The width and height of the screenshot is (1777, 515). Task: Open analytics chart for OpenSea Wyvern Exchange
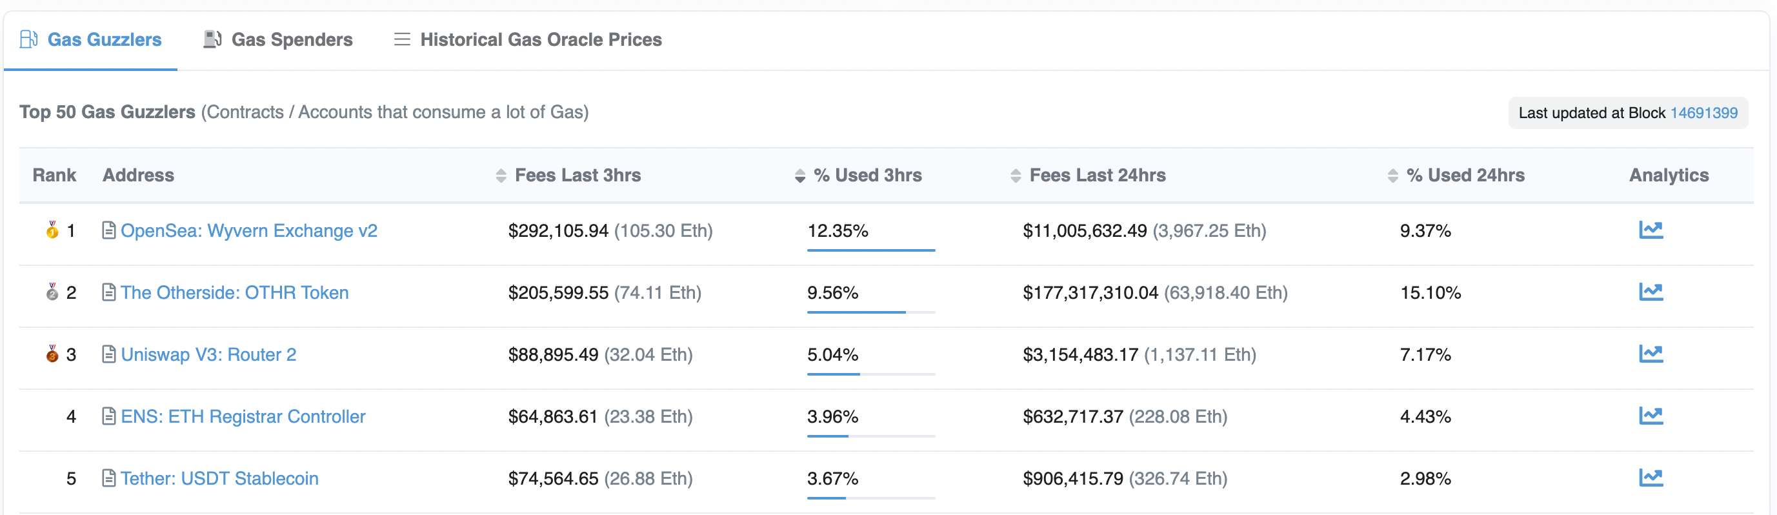[x=1650, y=230]
